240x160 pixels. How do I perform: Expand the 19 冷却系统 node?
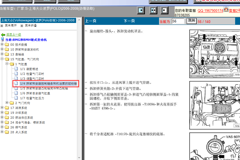click(x=2, y=112)
